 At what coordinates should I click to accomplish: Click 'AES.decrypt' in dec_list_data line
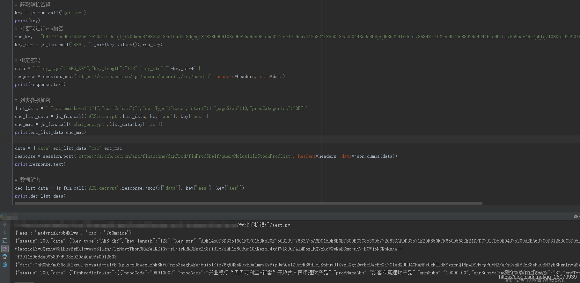tap(103, 188)
